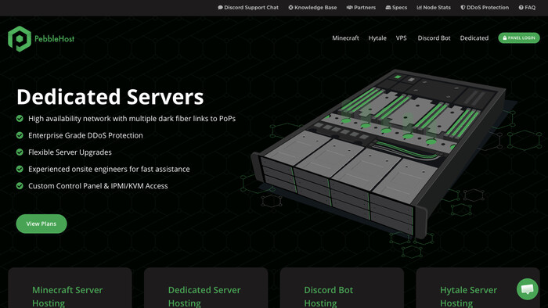
Task: Open the Dedicated menu item
Action: 474,38
